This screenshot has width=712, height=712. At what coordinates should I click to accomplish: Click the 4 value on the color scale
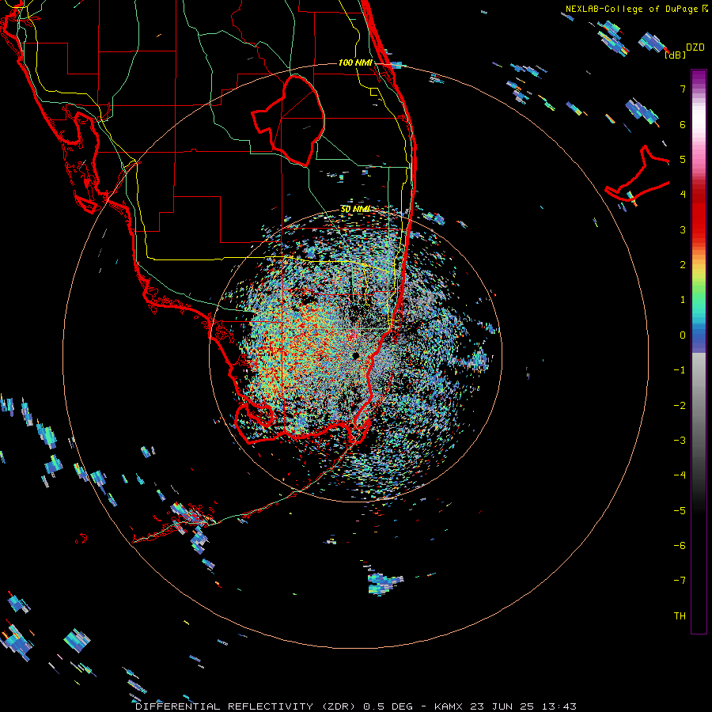tap(683, 195)
